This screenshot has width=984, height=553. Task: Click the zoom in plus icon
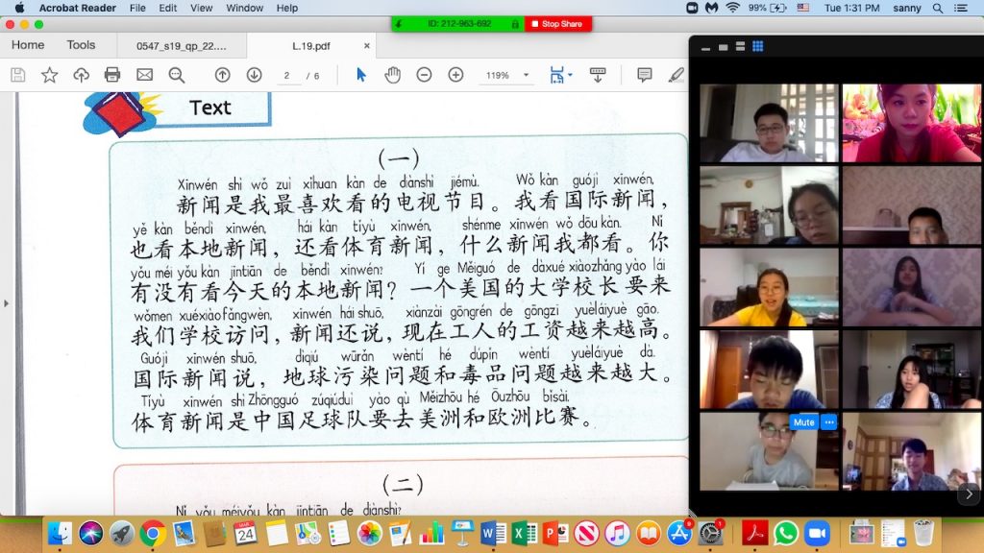(455, 75)
